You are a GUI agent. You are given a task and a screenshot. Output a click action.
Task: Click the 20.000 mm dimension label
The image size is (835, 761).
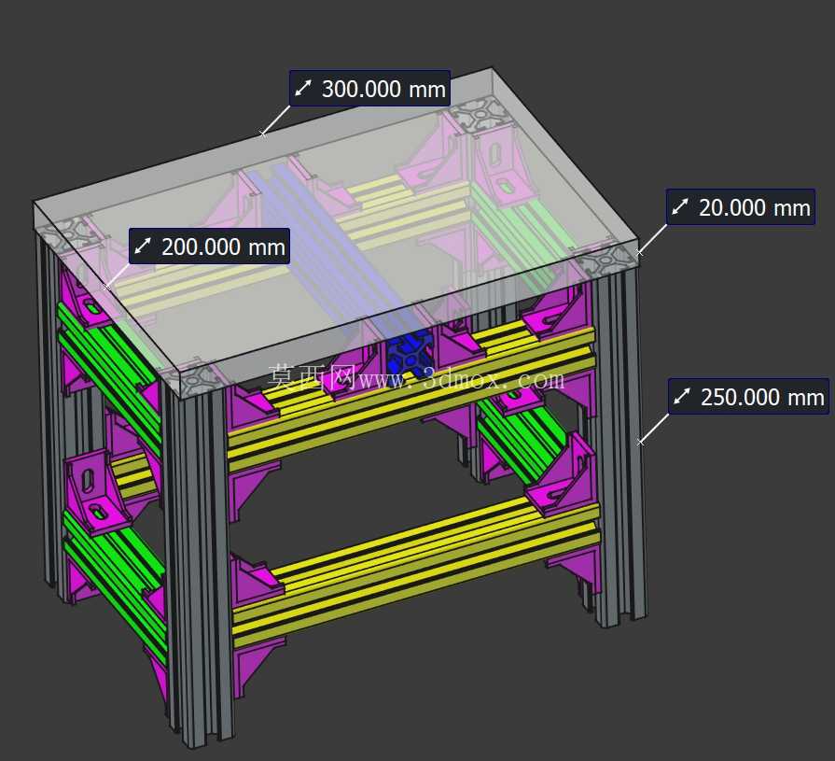tap(741, 206)
